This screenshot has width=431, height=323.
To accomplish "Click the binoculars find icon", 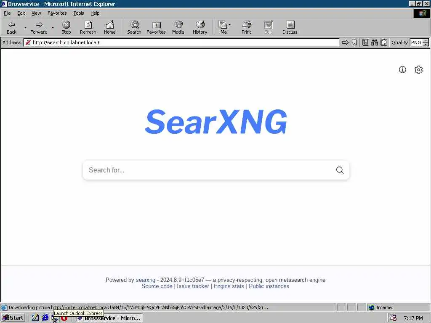I will click(x=374, y=42).
